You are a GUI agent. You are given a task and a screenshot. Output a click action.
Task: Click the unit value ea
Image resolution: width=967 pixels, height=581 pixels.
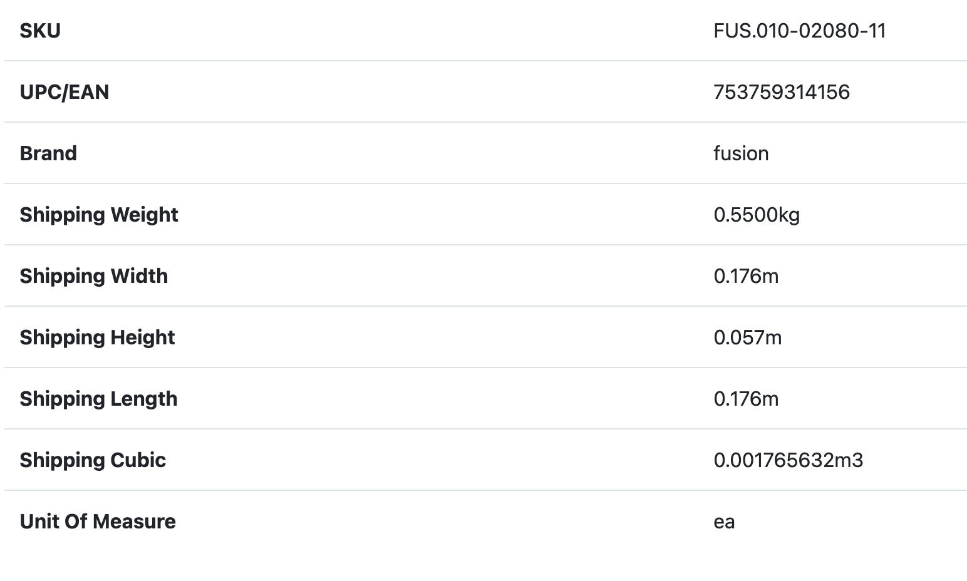tap(723, 522)
